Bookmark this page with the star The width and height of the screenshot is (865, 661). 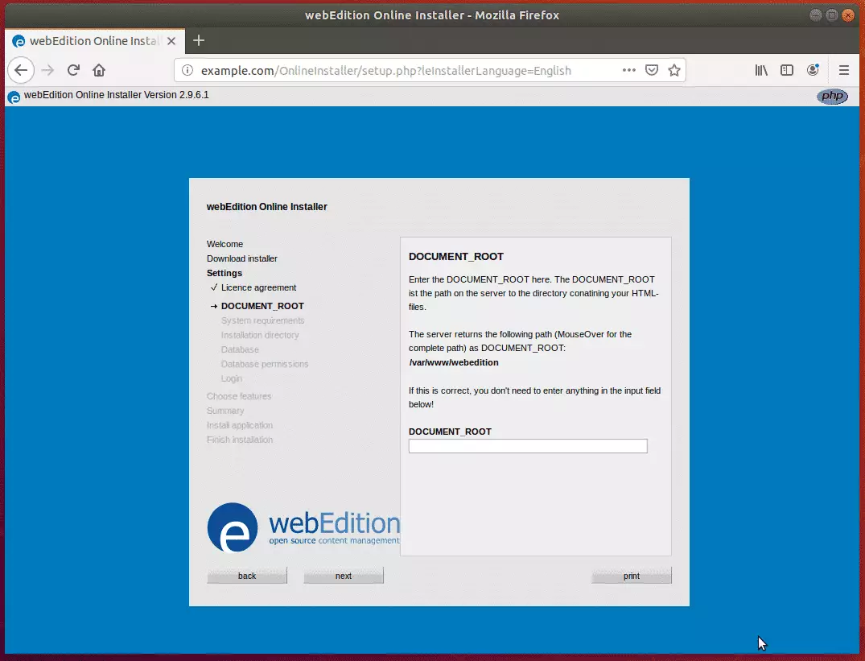(674, 70)
